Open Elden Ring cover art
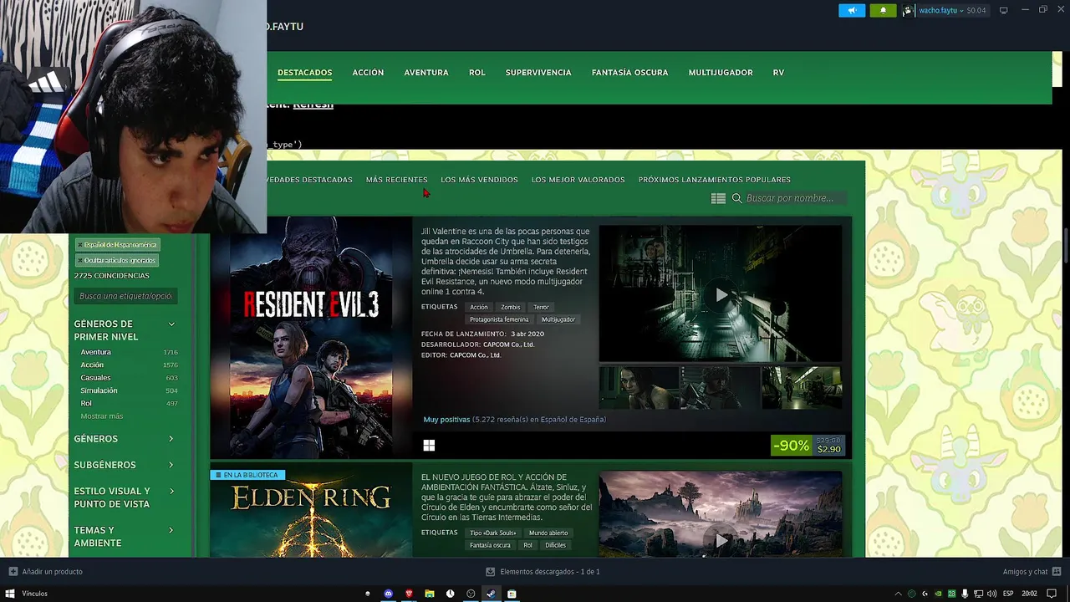 [x=311, y=510]
